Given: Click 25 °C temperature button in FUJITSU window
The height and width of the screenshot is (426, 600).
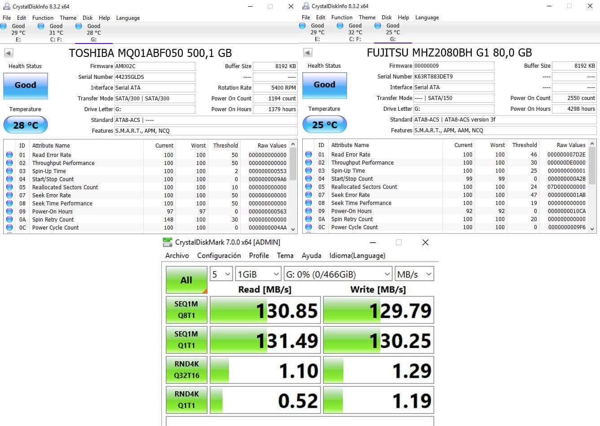Looking at the screenshot, I should click(325, 125).
